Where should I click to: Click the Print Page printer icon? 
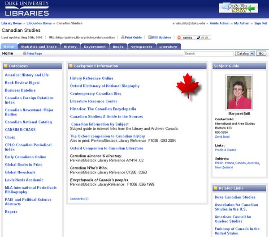[25, 54]
